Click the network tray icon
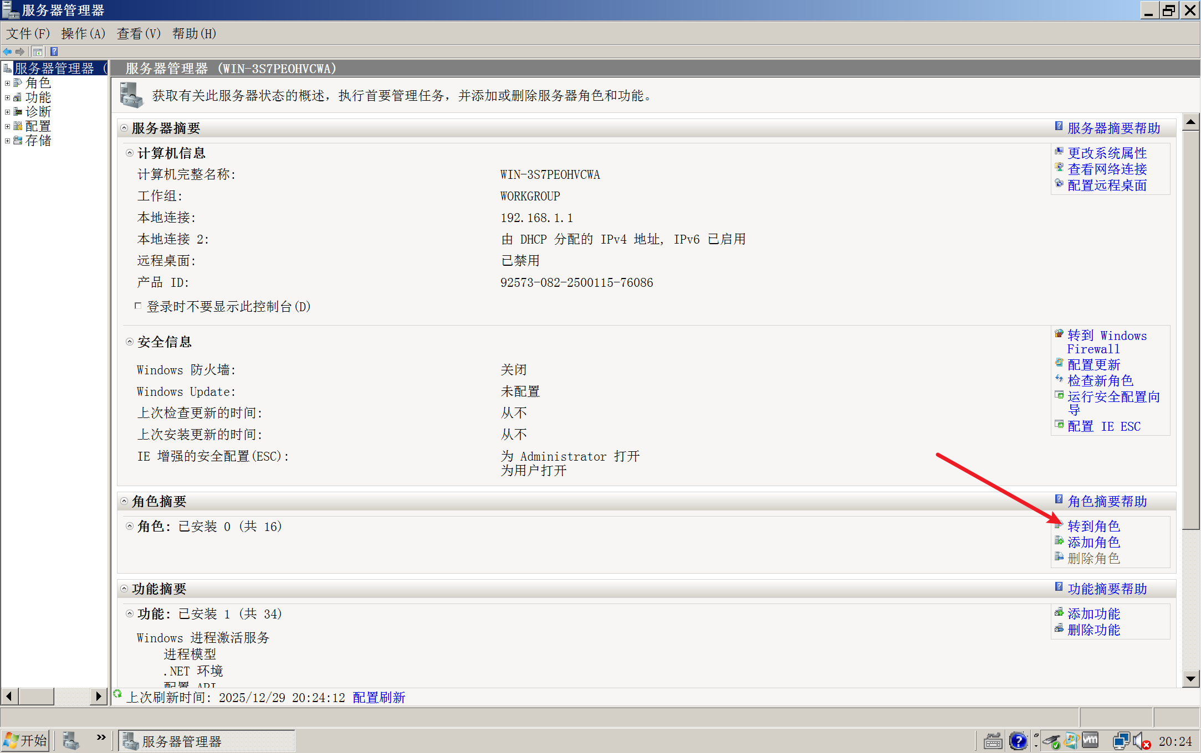Viewport: 1201px width, 753px height. point(1121,741)
